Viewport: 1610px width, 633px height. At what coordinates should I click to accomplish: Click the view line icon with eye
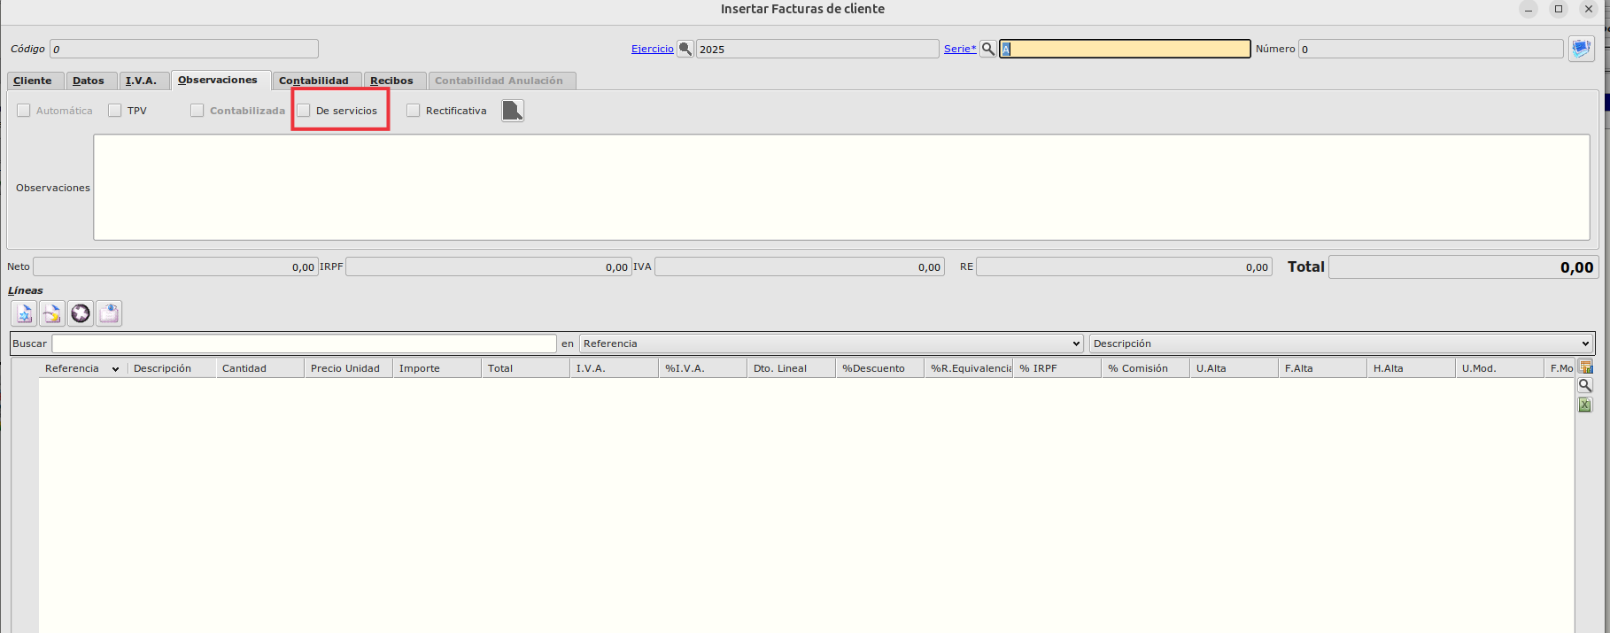point(109,313)
